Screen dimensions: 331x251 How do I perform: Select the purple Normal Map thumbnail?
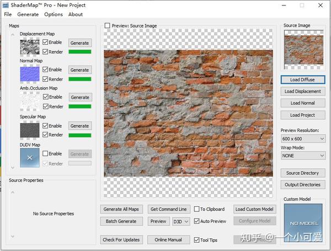pos(30,74)
